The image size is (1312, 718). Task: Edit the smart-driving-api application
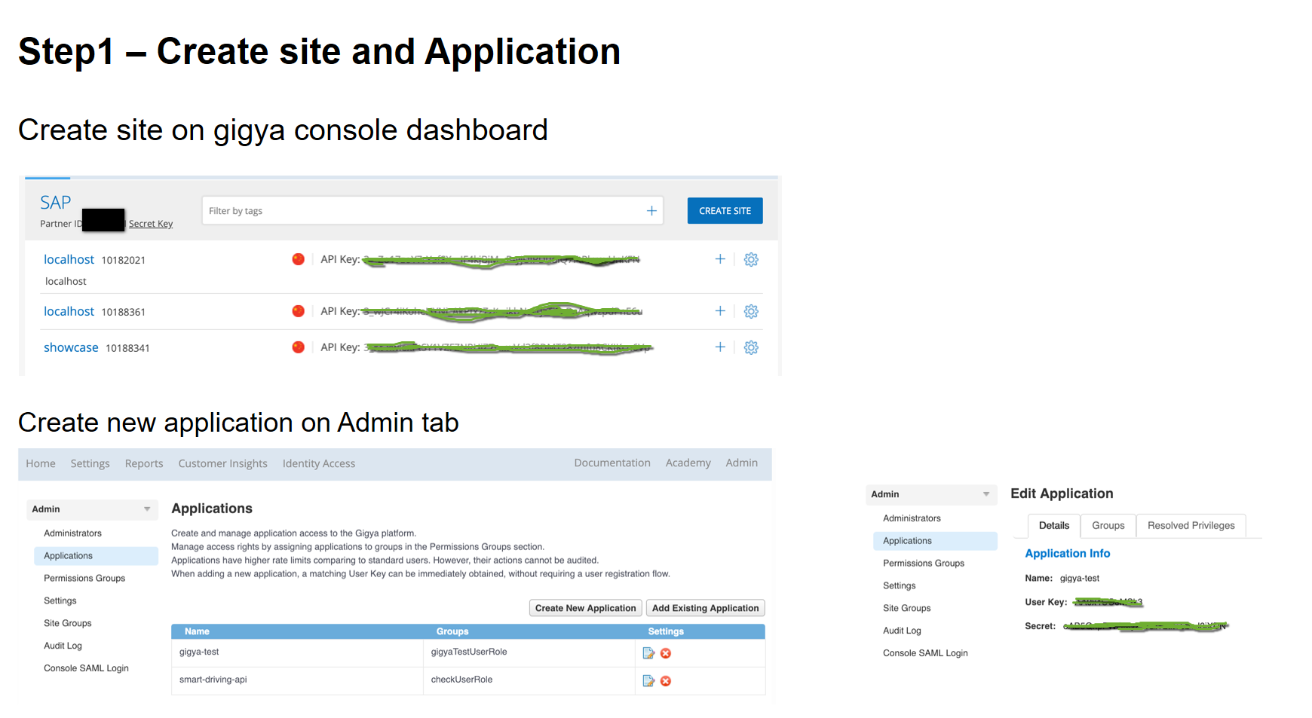[x=648, y=681]
